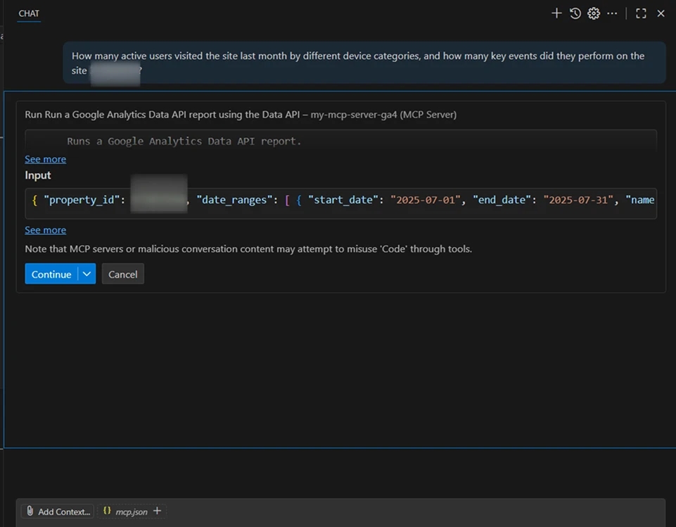
Task: Maximize the chat panel
Action: (x=641, y=13)
